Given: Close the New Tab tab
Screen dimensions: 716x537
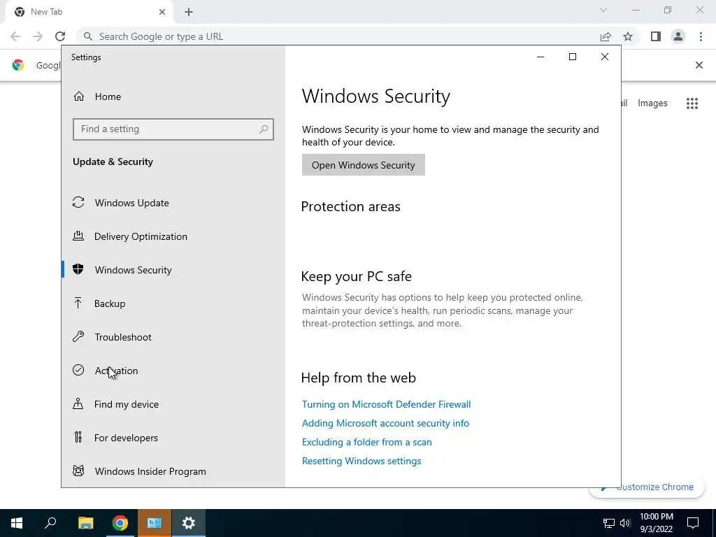Looking at the screenshot, I should pos(162,12).
